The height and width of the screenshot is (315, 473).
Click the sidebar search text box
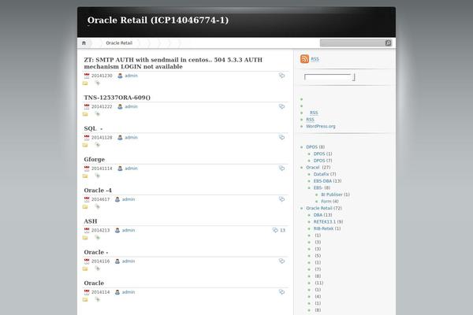click(x=328, y=77)
